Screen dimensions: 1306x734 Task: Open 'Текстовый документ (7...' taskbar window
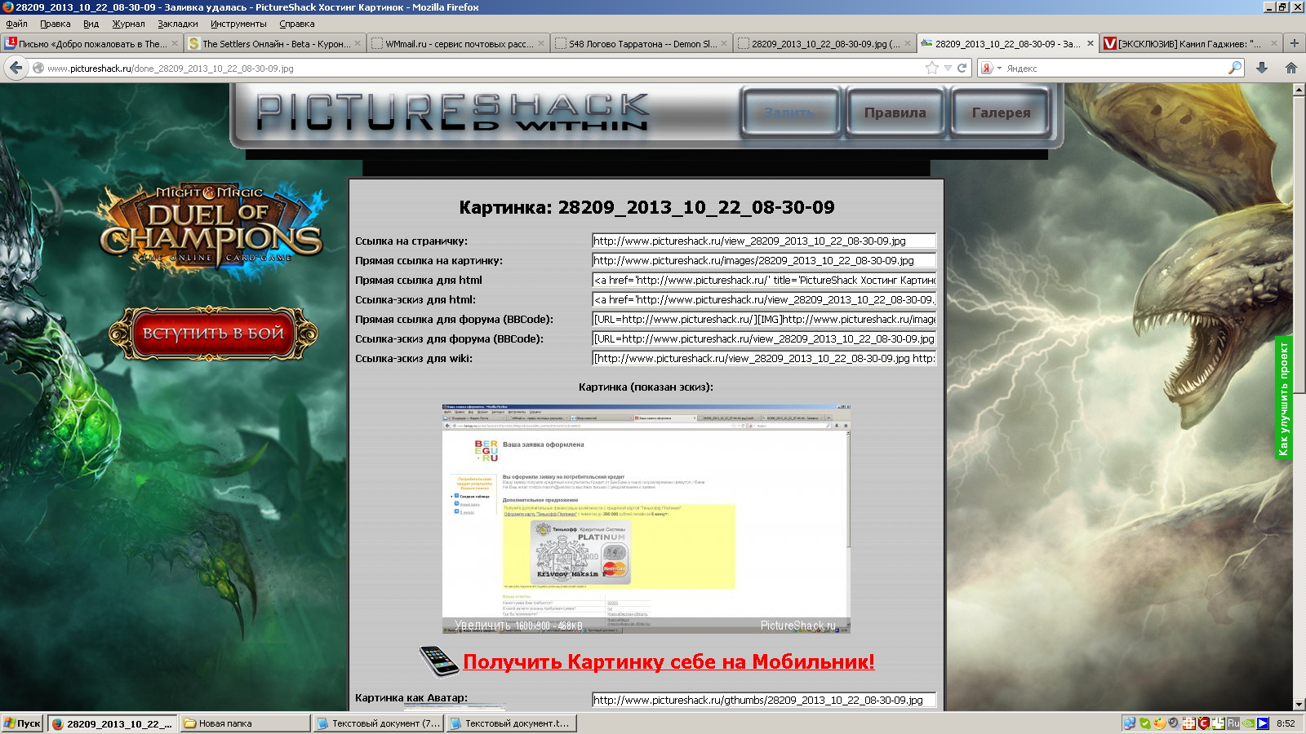[378, 723]
